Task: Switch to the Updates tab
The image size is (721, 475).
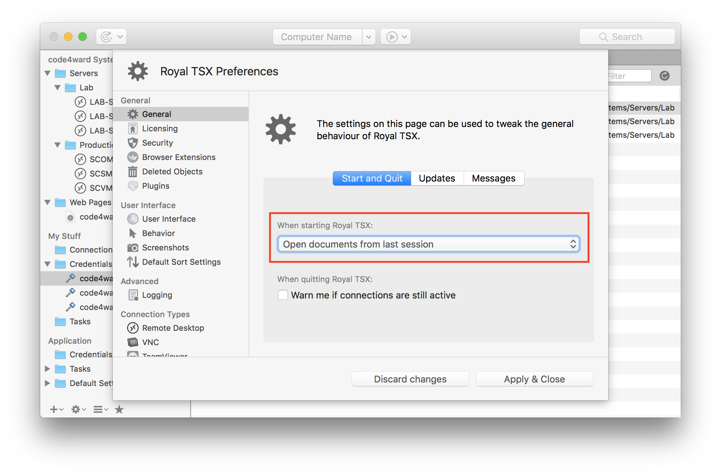Action: (x=437, y=178)
